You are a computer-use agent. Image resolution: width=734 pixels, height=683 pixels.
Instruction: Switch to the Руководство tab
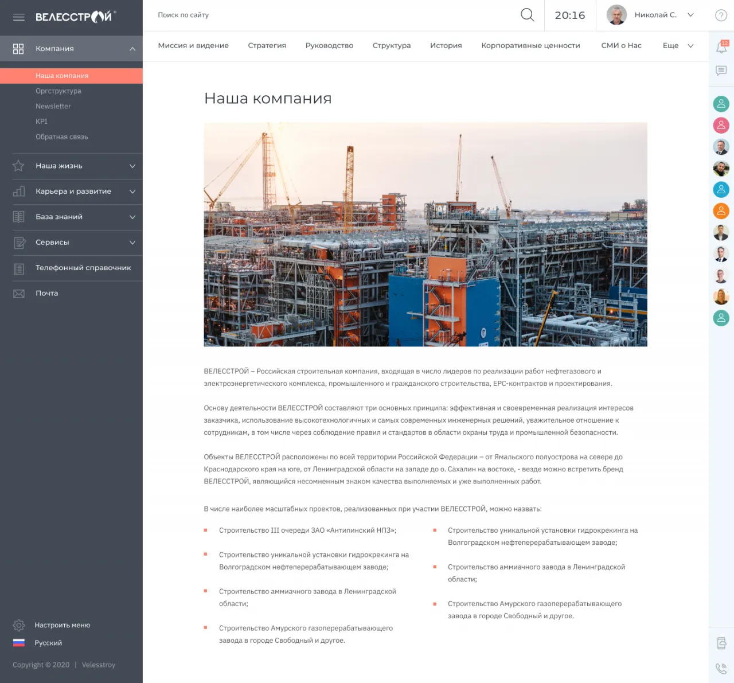pos(329,46)
